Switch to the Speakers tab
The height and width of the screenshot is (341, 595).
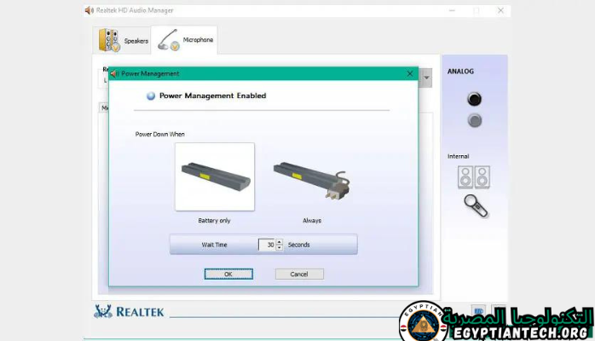pos(122,40)
